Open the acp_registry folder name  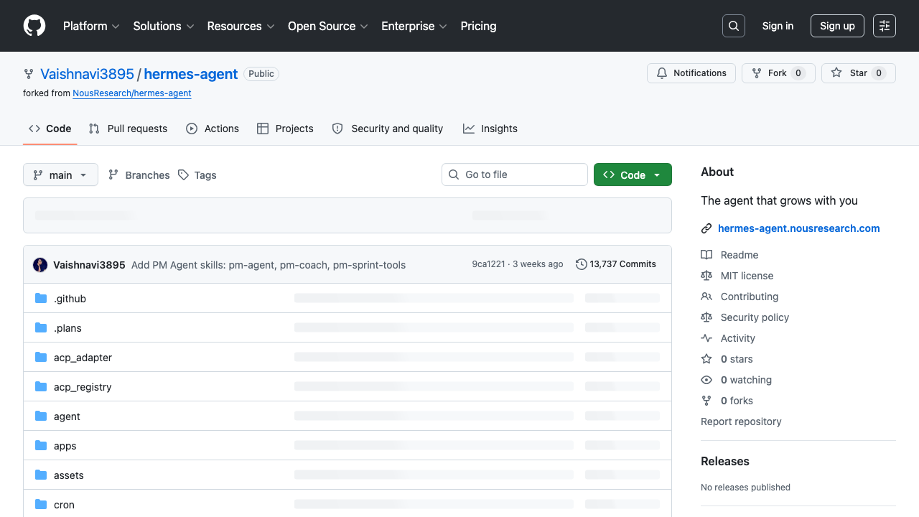pos(83,387)
